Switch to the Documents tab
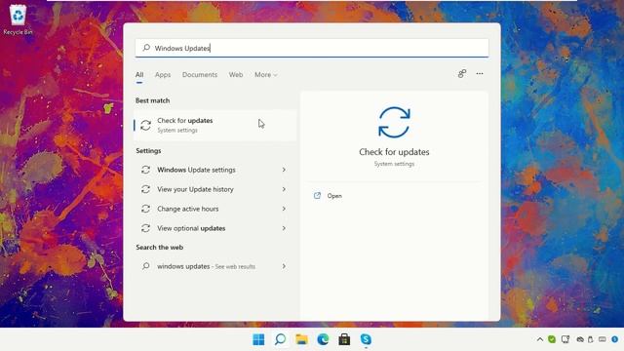 tap(200, 75)
